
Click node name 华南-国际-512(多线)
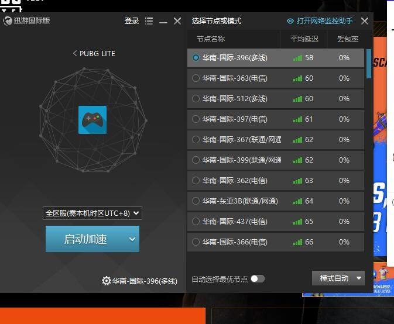pyautogui.click(x=235, y=99)
